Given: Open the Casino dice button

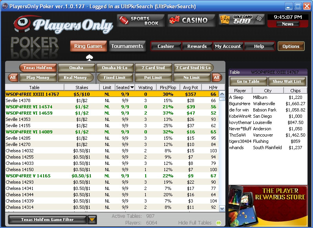Looking at the screenshot, I should 191,20.
